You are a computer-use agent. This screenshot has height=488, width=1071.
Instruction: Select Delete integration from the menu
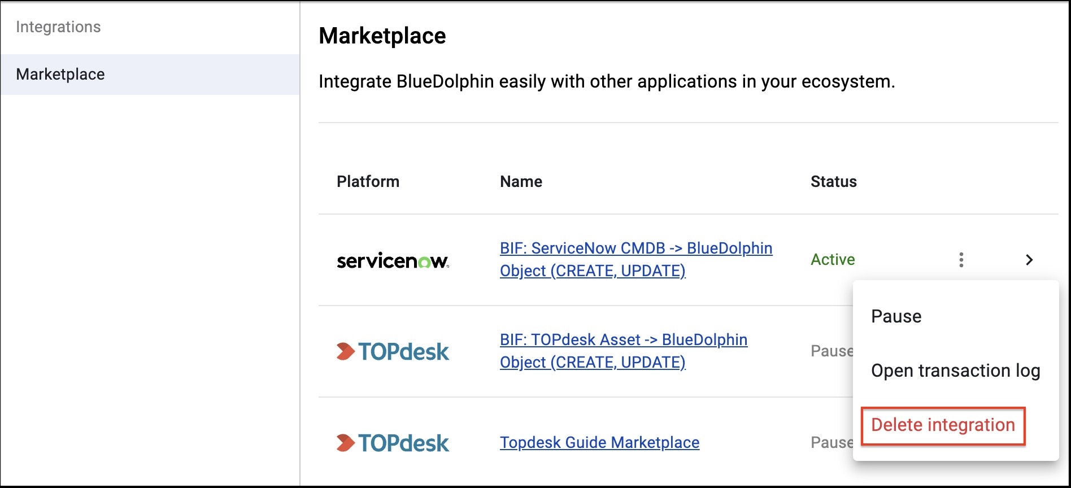pyautogui.click(x=943, y=425)
